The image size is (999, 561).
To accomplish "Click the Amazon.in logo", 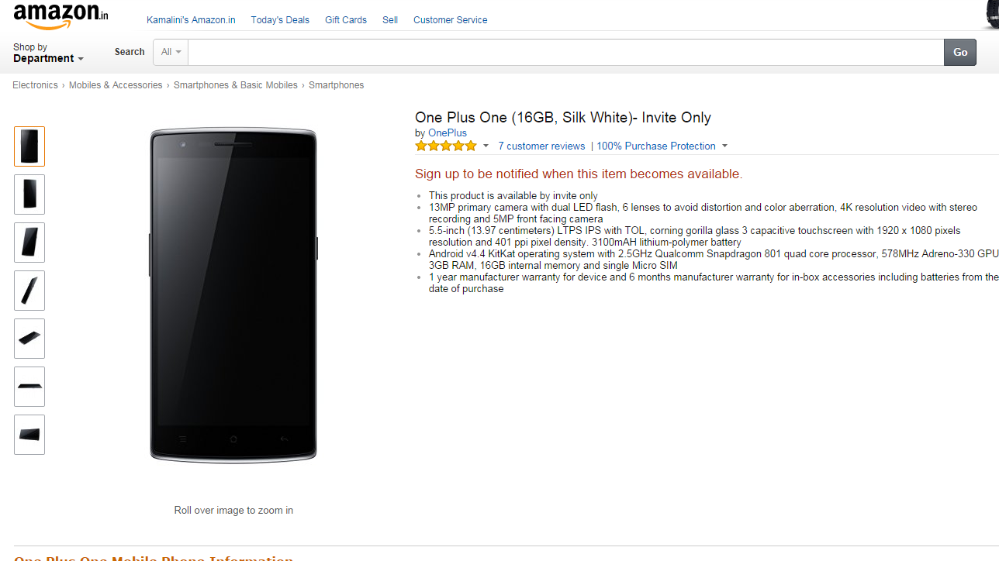I will [60, 15].
